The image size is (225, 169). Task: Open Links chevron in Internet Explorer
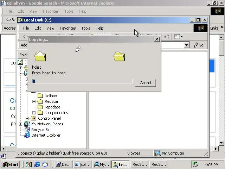pos(222,27)
